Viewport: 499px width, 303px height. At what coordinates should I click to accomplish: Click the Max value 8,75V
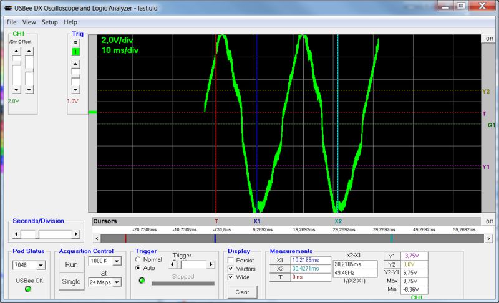coord(414,281)
